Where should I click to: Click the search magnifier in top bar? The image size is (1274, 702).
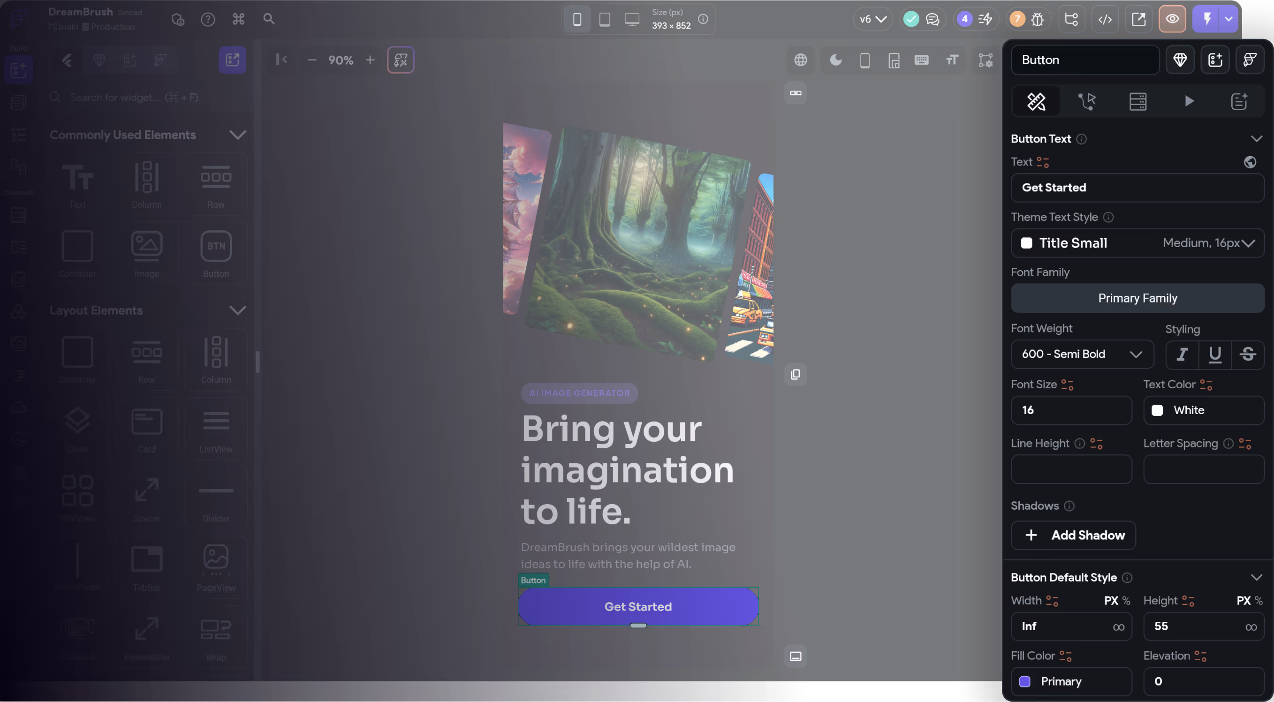coord(269,19)
